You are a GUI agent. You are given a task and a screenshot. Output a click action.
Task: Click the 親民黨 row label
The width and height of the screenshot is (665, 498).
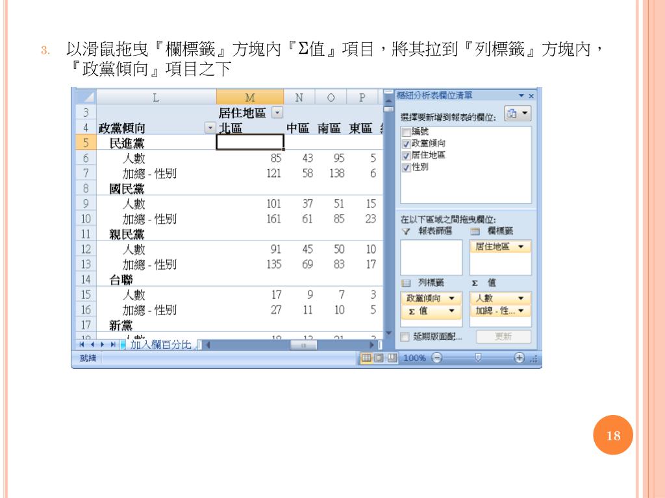tap(127, 234)
